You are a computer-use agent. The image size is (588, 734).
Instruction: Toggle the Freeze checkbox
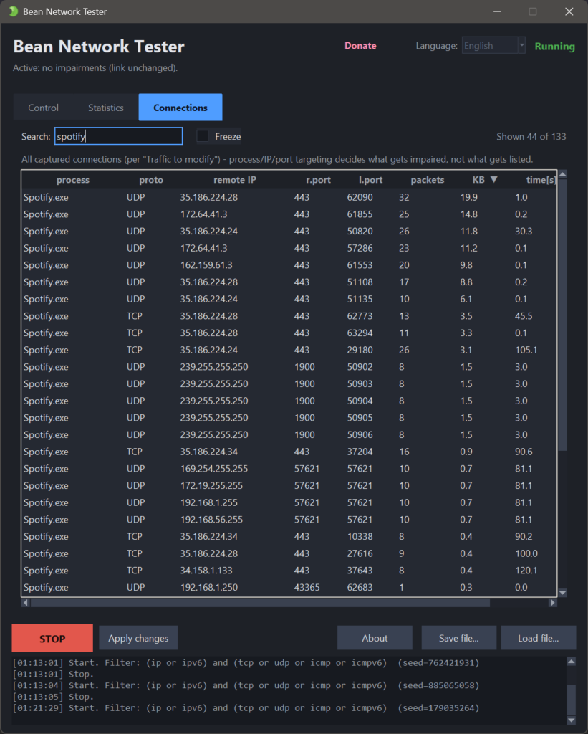click(203, 136)
